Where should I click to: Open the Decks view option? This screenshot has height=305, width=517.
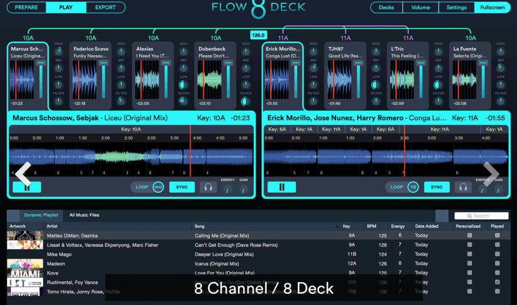pyautogui.click(x=387, y=8)
